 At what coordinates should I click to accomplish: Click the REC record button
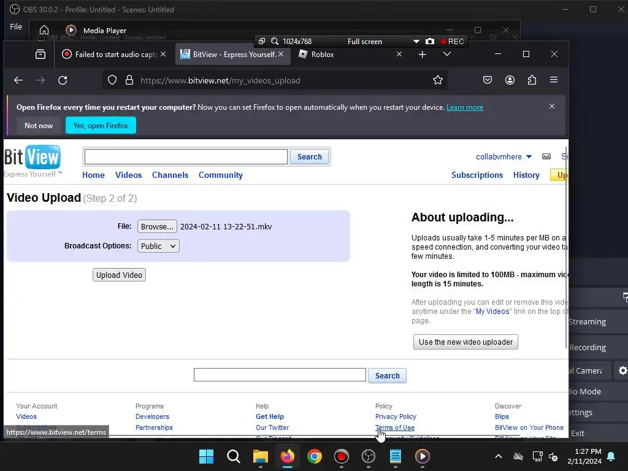click(452, 41)
